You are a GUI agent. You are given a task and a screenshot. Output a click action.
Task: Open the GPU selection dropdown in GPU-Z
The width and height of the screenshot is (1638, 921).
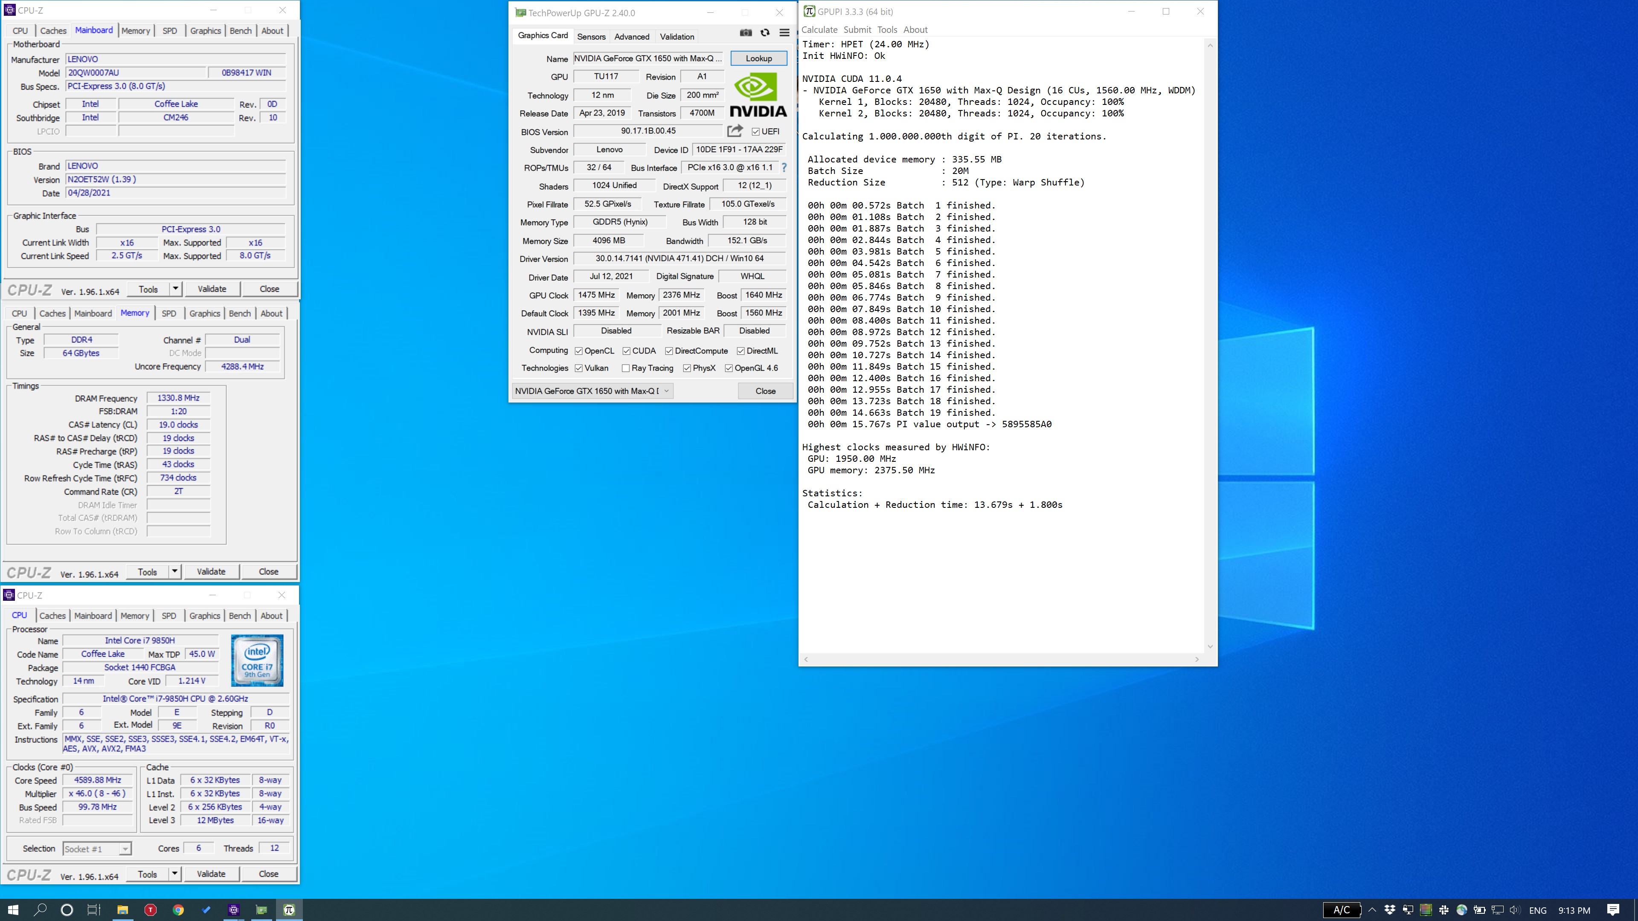(x=592, y=391)
